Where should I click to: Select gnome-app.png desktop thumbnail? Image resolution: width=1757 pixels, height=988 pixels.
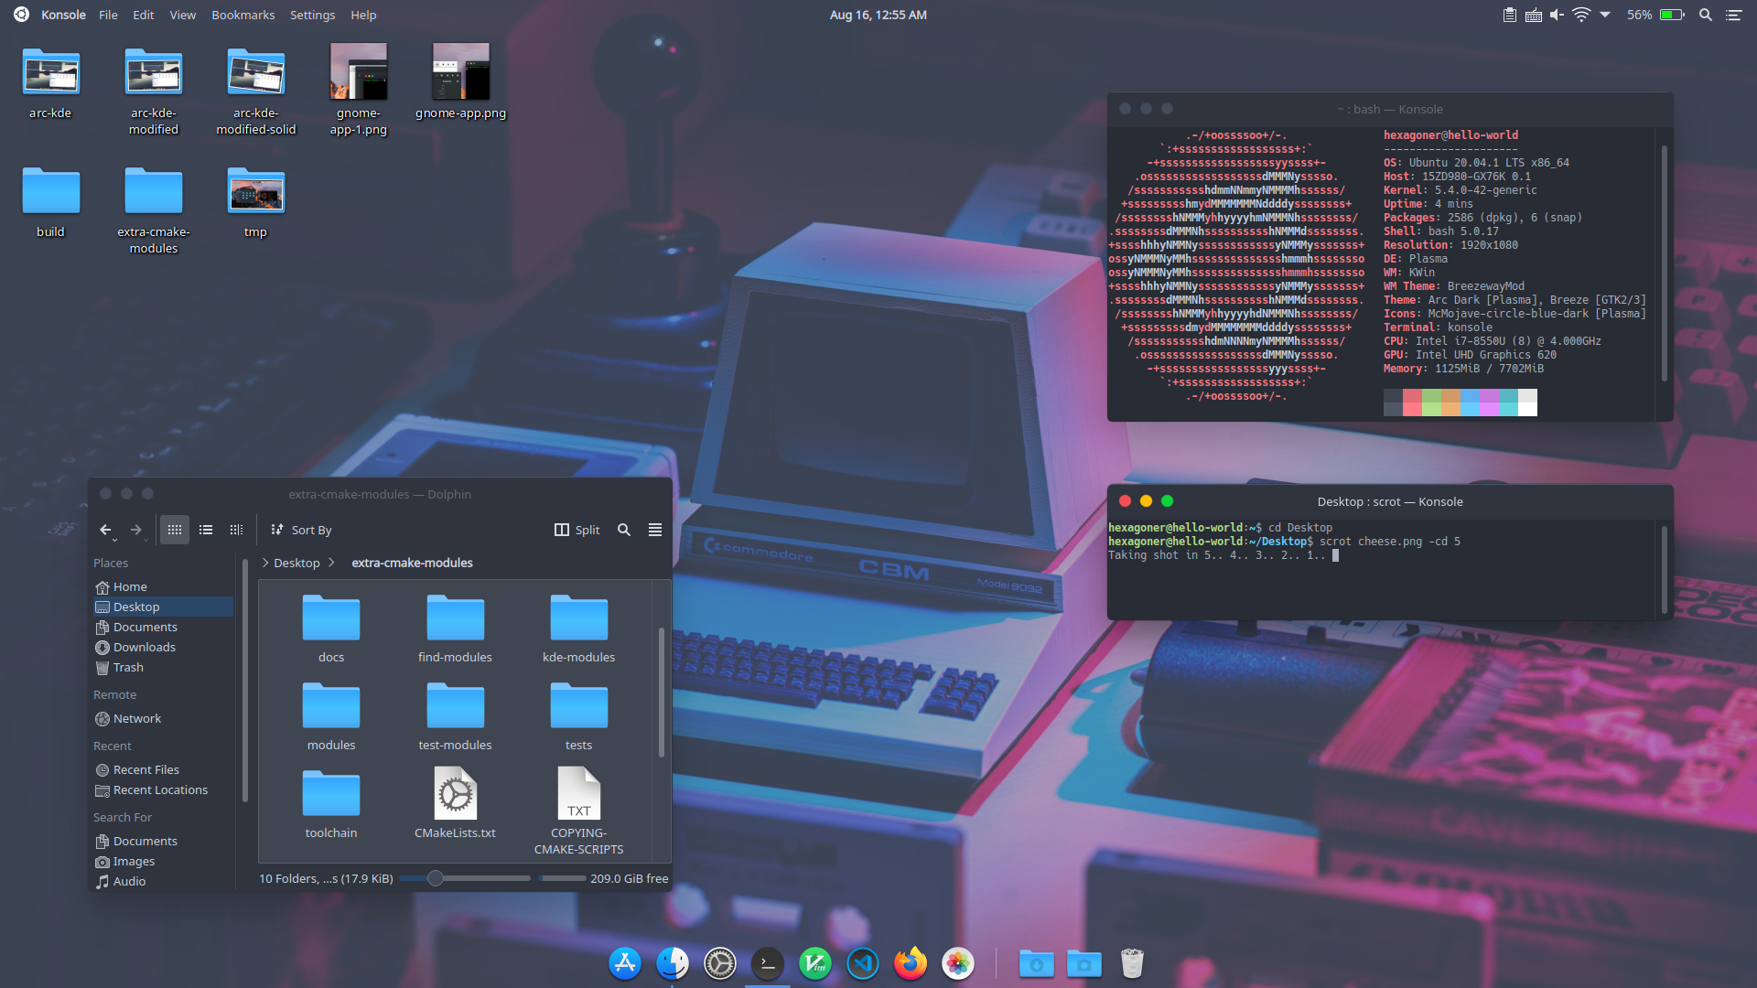click(460, 82)
